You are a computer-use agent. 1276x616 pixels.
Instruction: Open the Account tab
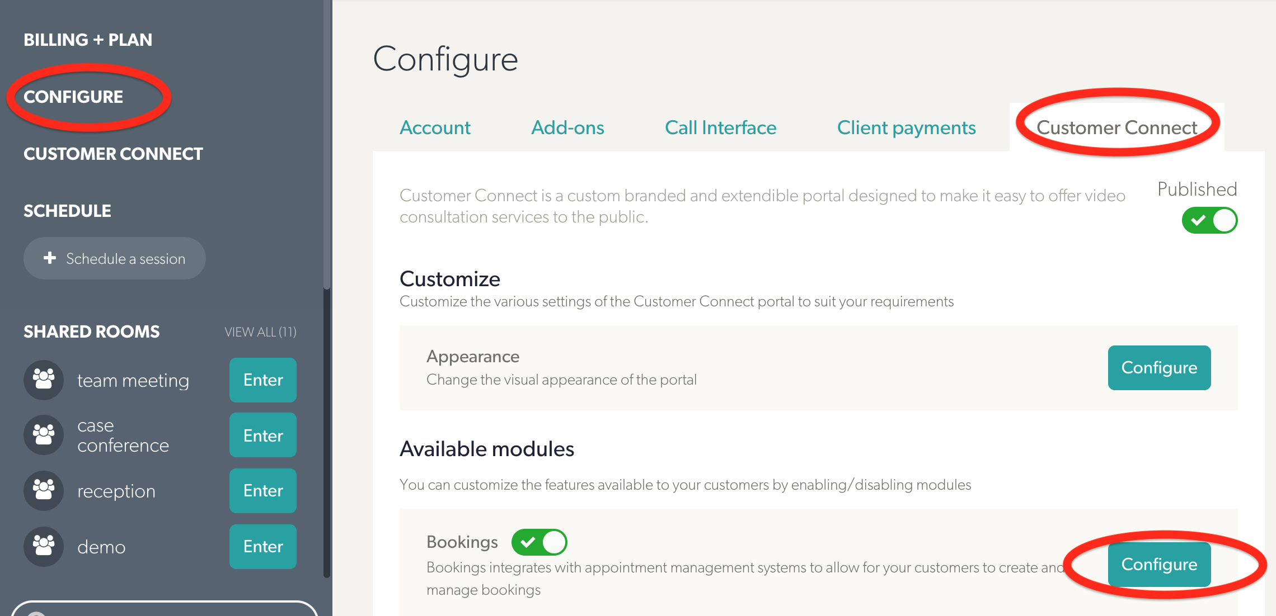coord(435,127)
